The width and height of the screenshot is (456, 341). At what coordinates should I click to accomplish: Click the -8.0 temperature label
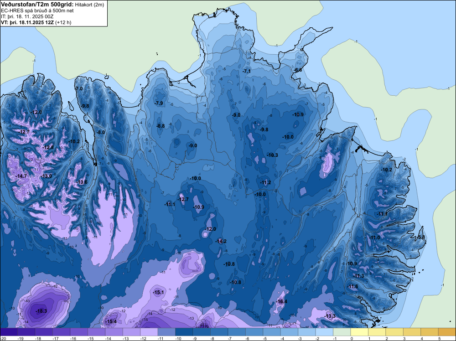[x=101, y=132]
